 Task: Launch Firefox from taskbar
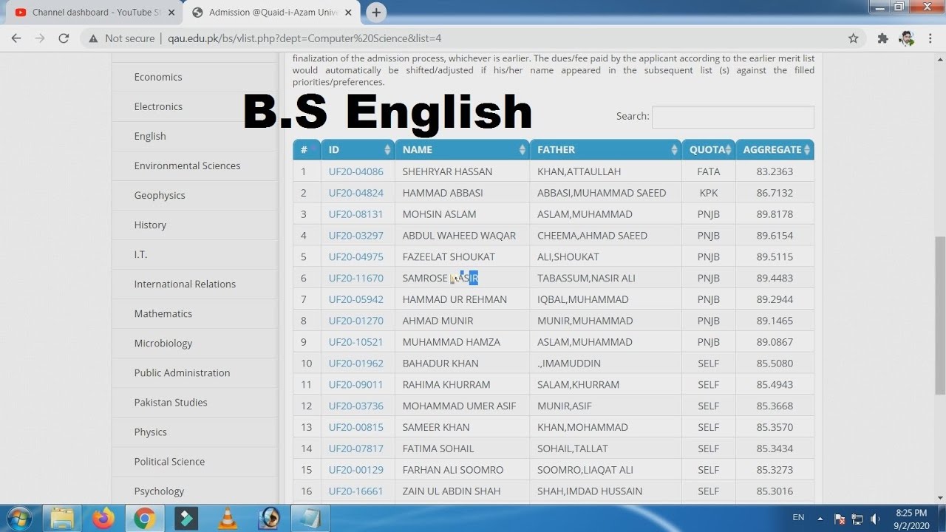point(104,519)
